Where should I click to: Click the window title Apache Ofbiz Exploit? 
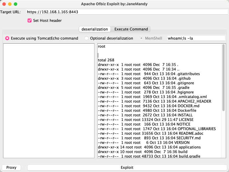[114, 4]
